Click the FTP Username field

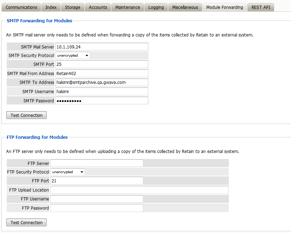[x=97, y=199]
